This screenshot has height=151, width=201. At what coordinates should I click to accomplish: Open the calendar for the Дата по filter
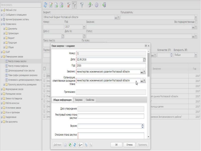pos(84,36)
